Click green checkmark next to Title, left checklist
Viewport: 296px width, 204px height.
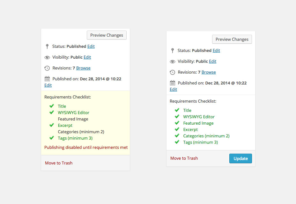52,106
